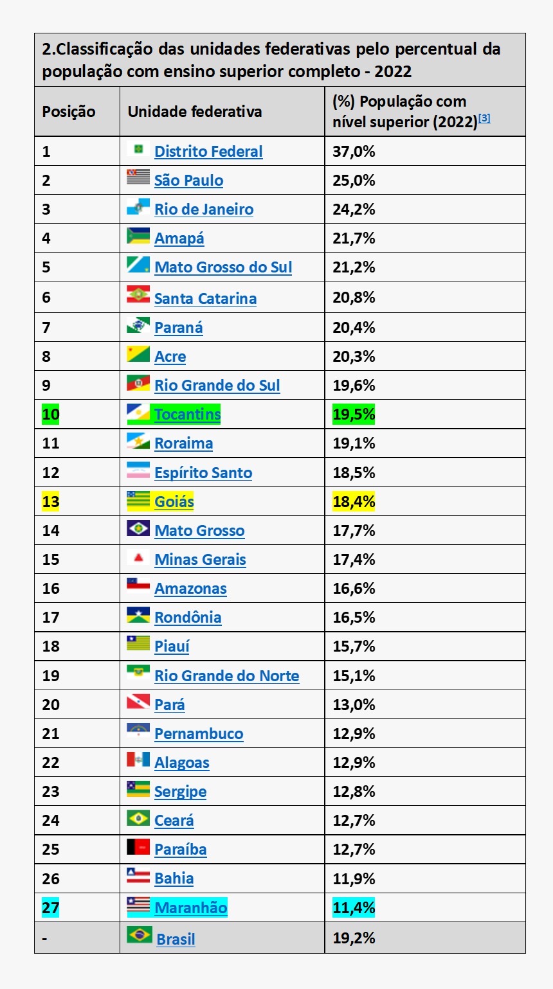Open the Rio de Janeiro link

pyautogui.click(x=204, y=209)
